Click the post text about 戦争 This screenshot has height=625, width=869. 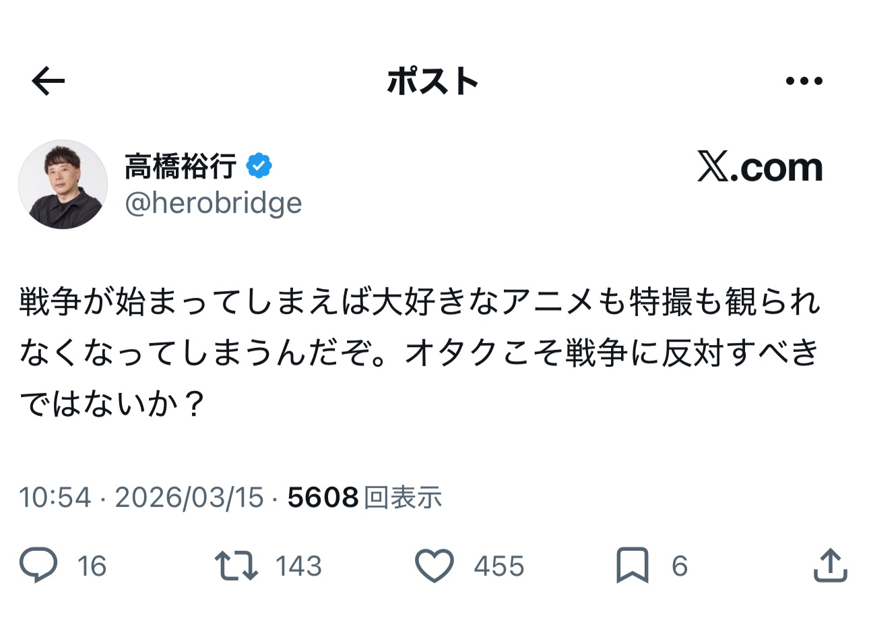[419, 352]
